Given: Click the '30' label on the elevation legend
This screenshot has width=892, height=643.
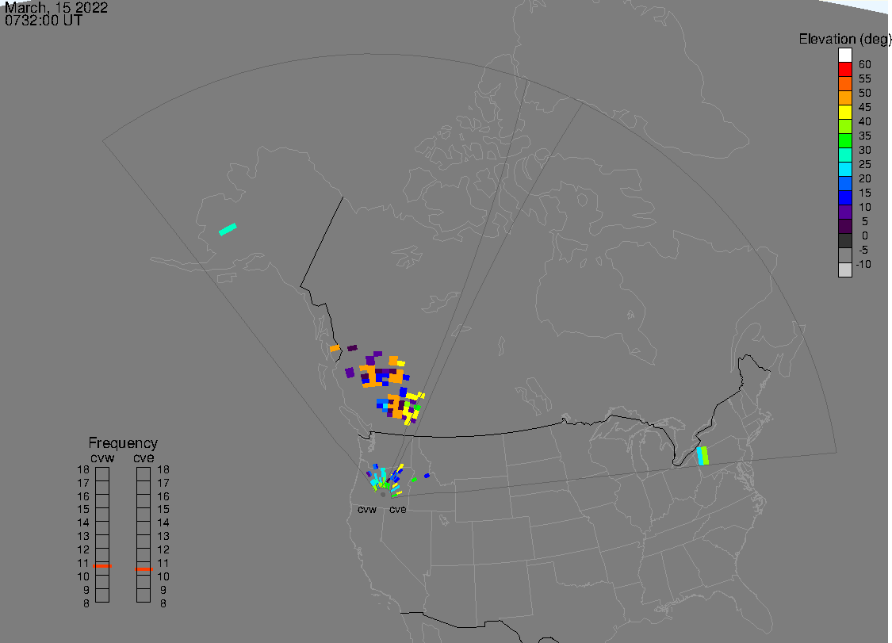Looking at the screenshot, I should 865,150.
